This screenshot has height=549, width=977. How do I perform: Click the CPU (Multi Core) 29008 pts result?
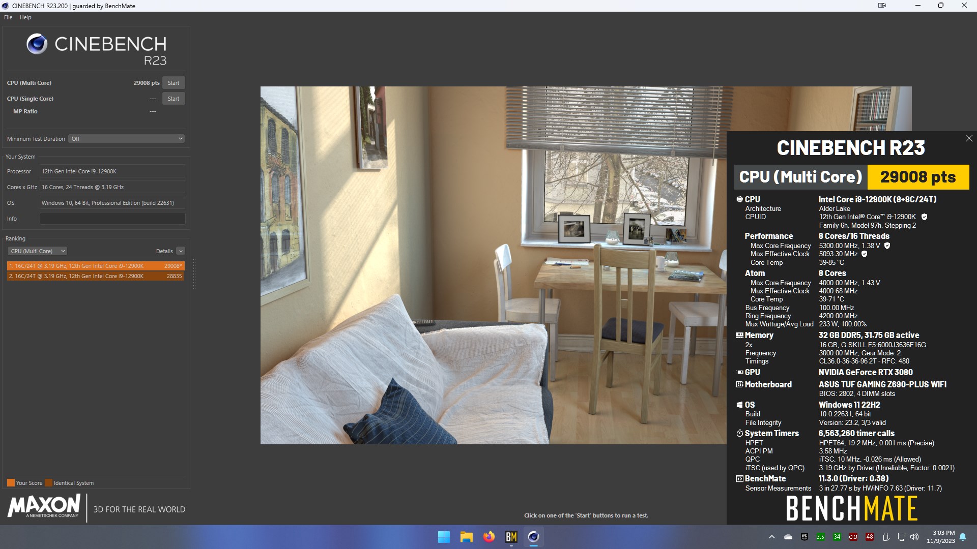(x=147, y=83)
